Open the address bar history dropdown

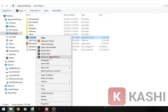[164, 6]
